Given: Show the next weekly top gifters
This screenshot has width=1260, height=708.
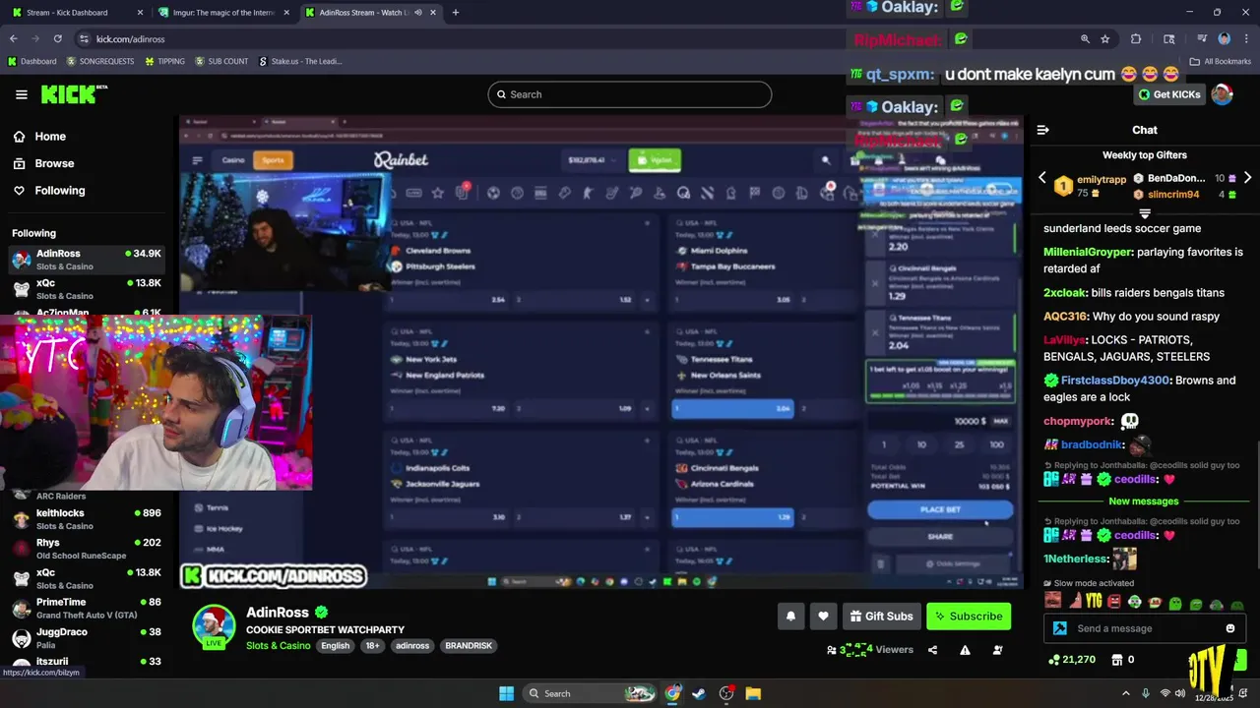Looking at the screenshot, I should 1247,178.
